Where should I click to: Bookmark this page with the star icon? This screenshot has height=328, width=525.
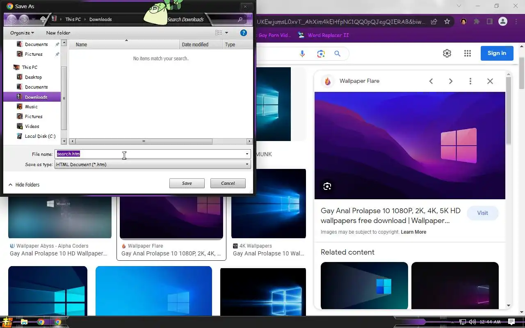(447, 22)
